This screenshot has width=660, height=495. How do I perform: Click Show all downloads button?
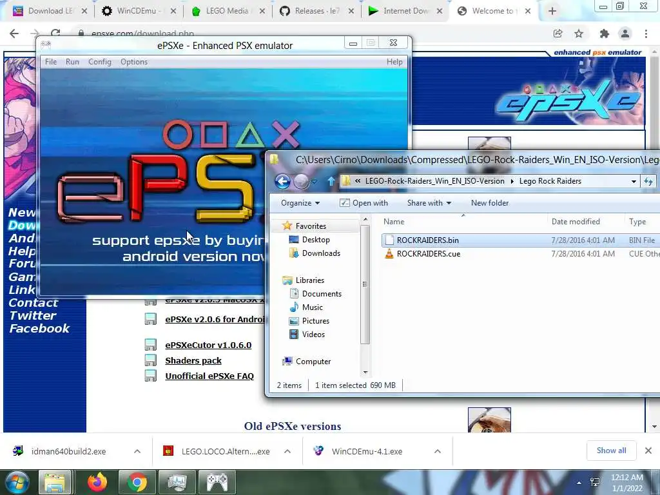pos(611,451)
